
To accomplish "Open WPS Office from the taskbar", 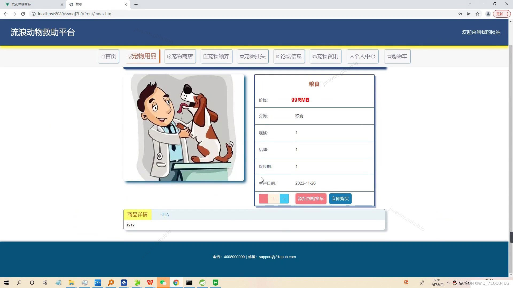I will coord(150,282).
